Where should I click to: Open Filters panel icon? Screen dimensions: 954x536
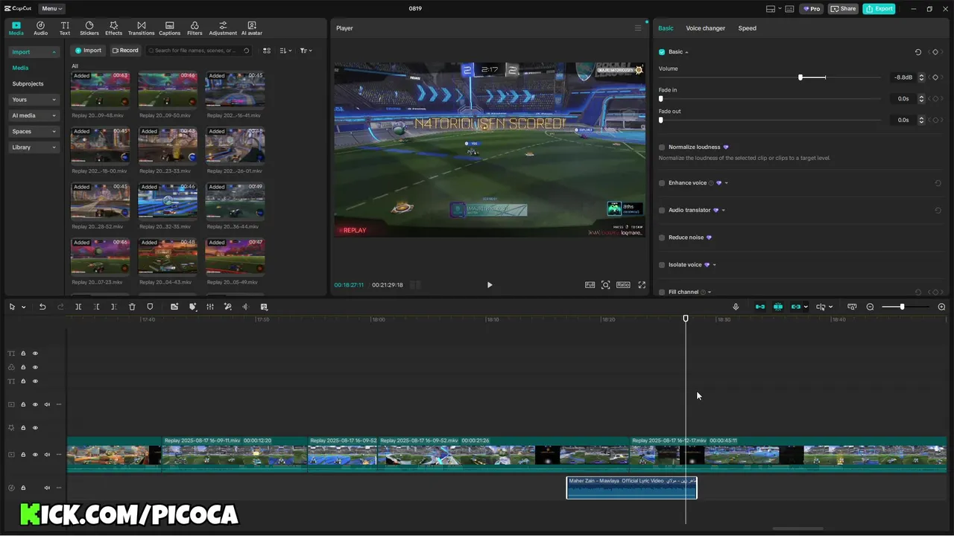tap(195, 28)
